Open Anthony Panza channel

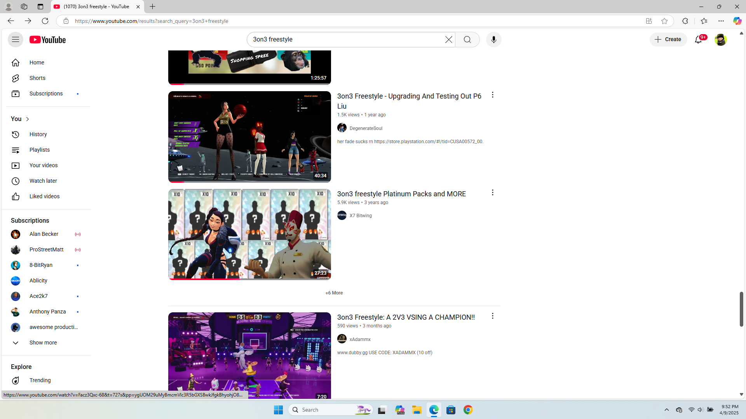[46, 312]
